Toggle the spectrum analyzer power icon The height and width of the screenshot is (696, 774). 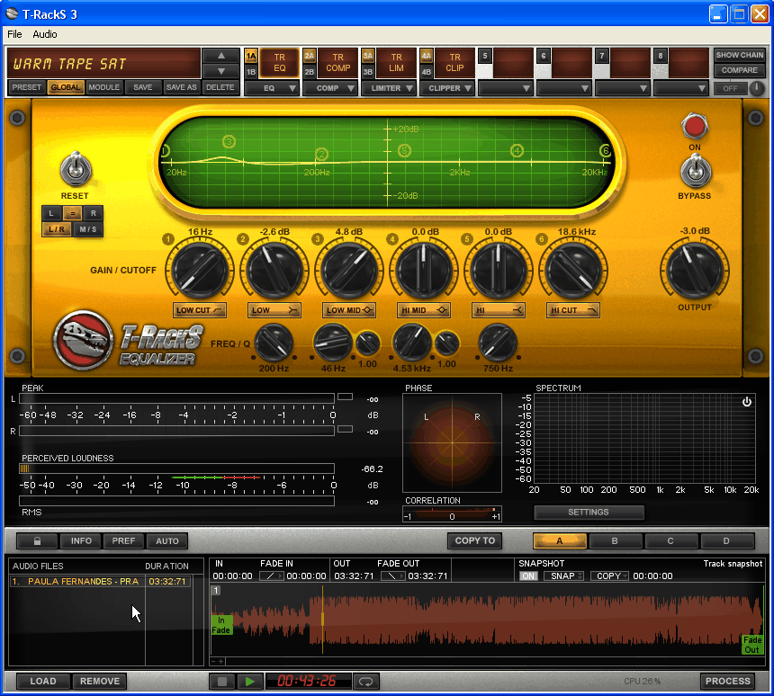click(746, 402)
